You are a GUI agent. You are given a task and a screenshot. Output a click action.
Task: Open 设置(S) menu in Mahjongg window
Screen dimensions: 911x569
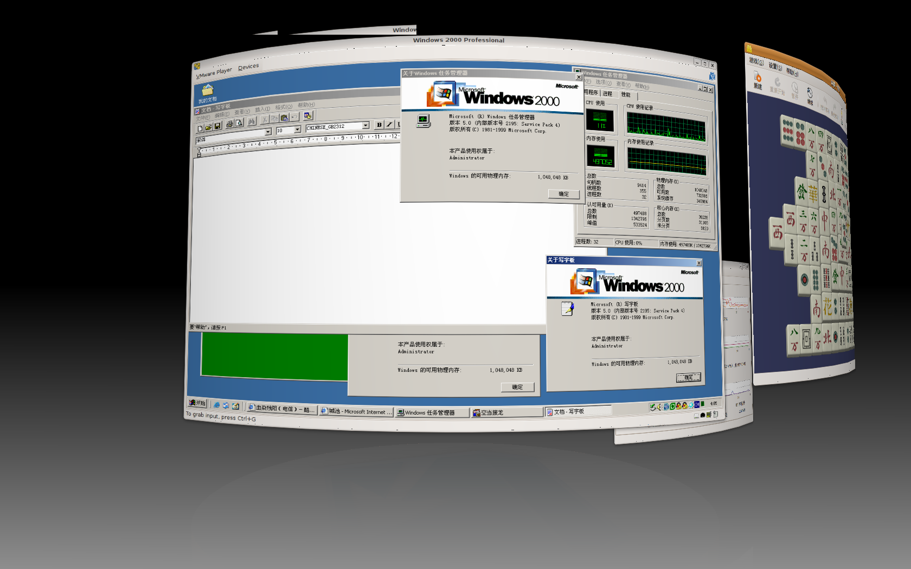pos(775,66)
